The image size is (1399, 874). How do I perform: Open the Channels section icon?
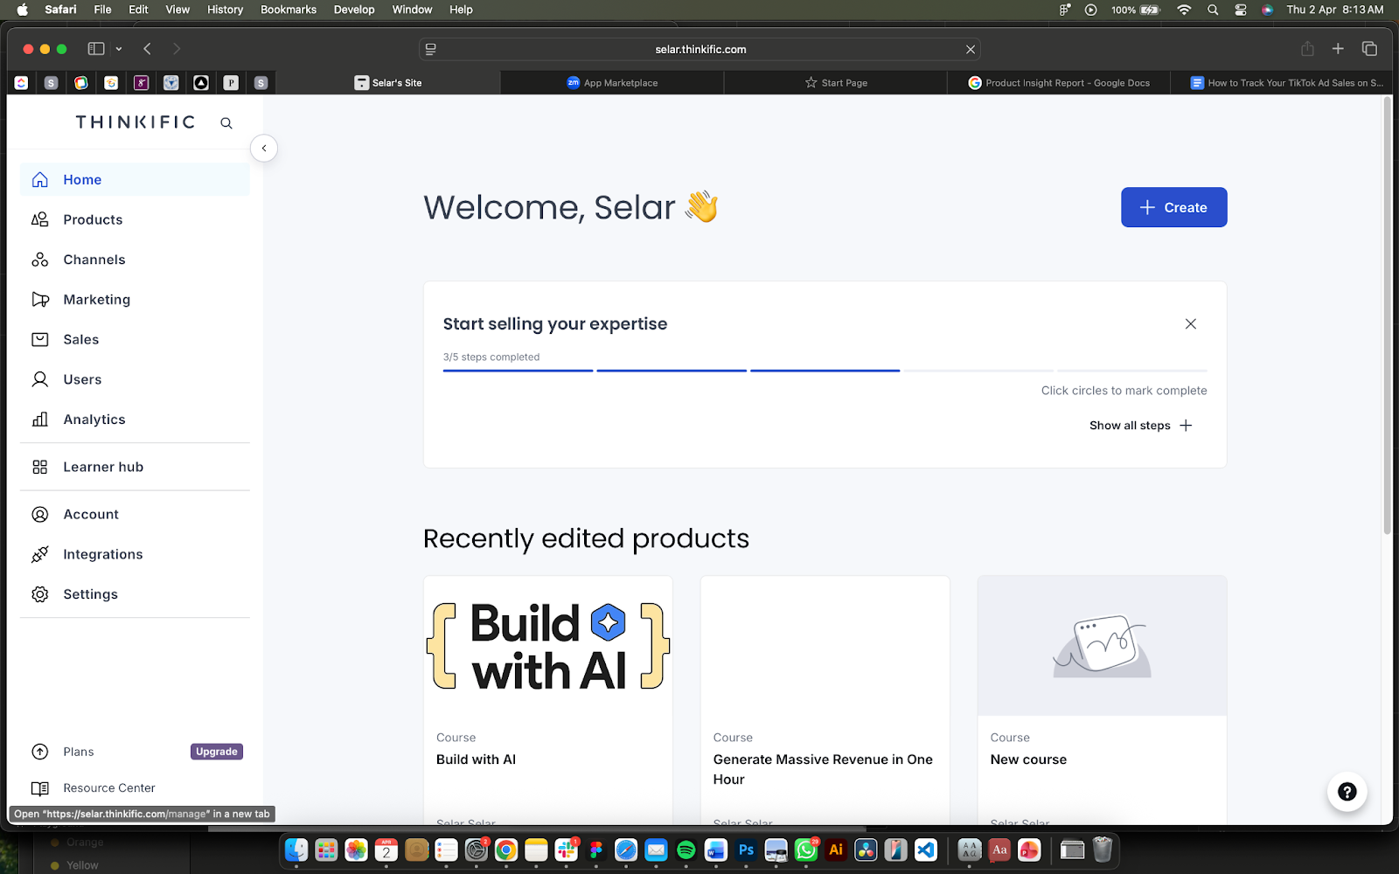pyautogui.click(x=40, y=260)
